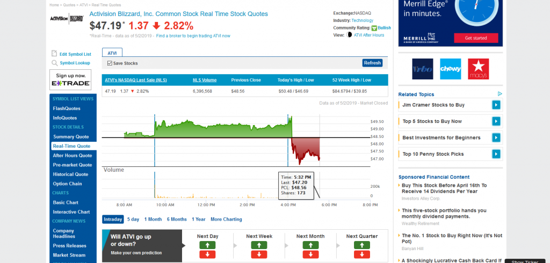Predict up for Next Day
The height and width of the screenshot is (263, 550).
[207, 245]
